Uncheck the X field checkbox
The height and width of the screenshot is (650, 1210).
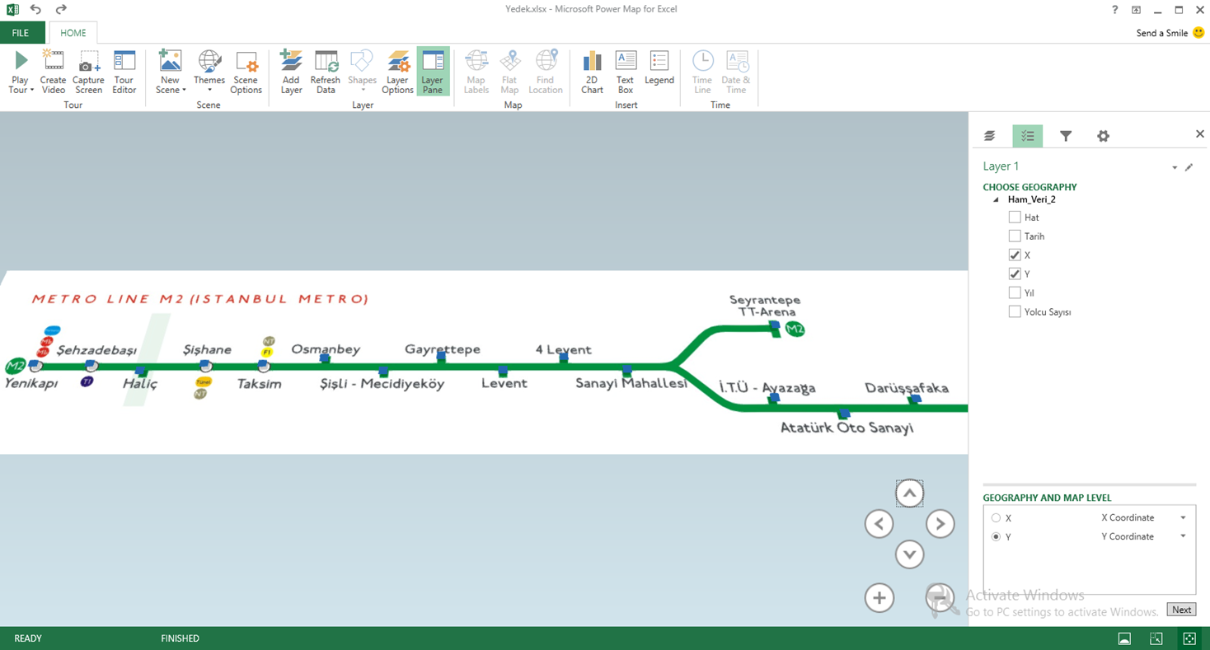tap(1015, 255)
